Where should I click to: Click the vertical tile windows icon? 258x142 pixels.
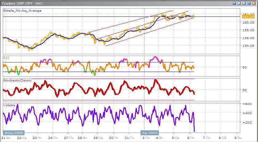[239, 3]
